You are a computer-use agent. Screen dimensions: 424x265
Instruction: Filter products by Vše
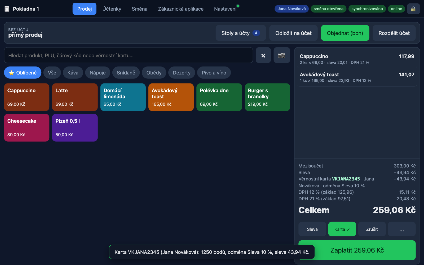click(52, 73)
